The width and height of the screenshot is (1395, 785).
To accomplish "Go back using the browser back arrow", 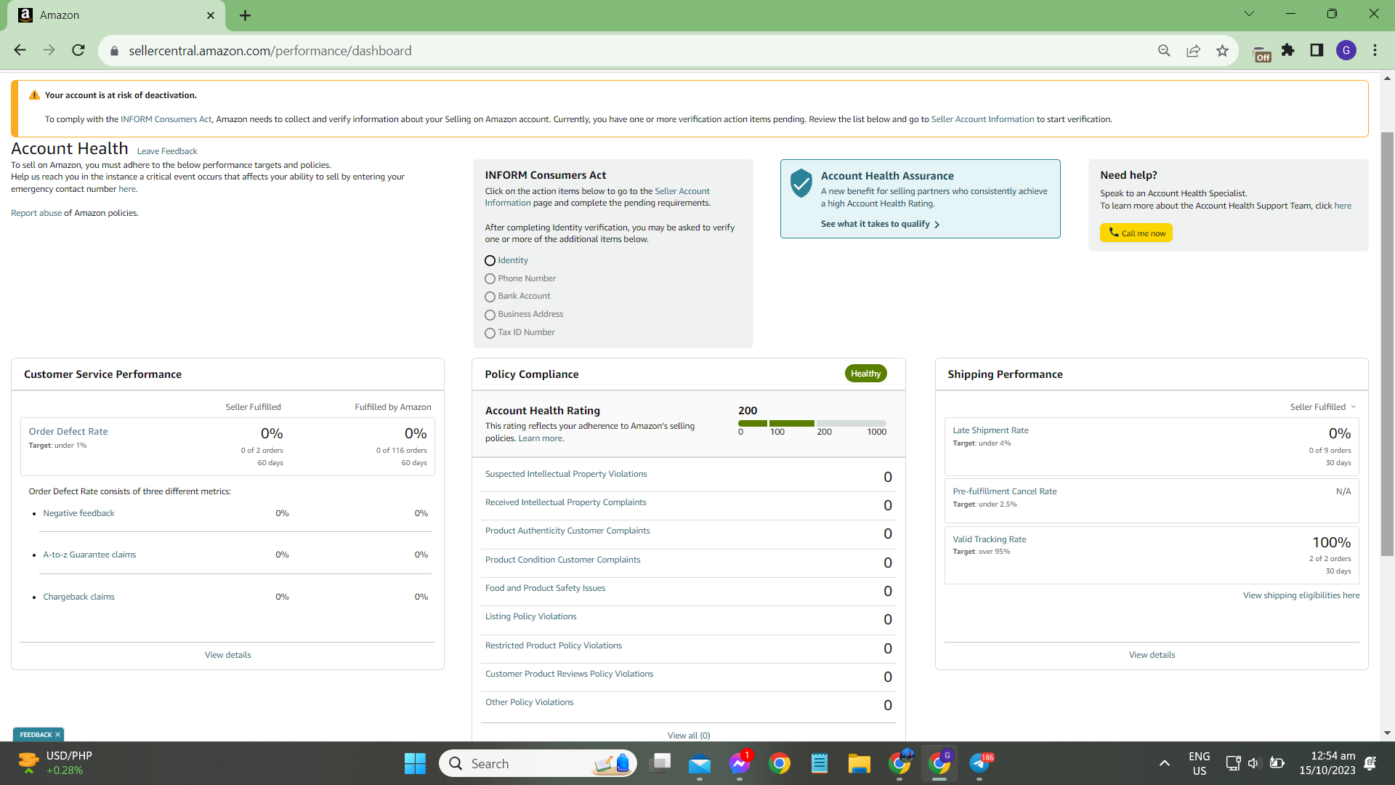I will point(20,50).
